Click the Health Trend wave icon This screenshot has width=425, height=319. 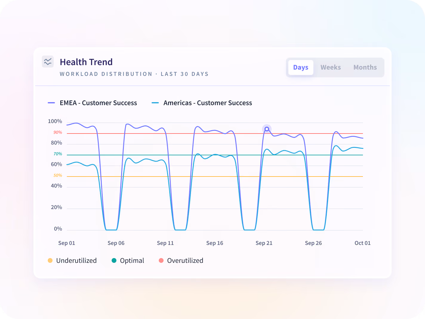(48, 62)
